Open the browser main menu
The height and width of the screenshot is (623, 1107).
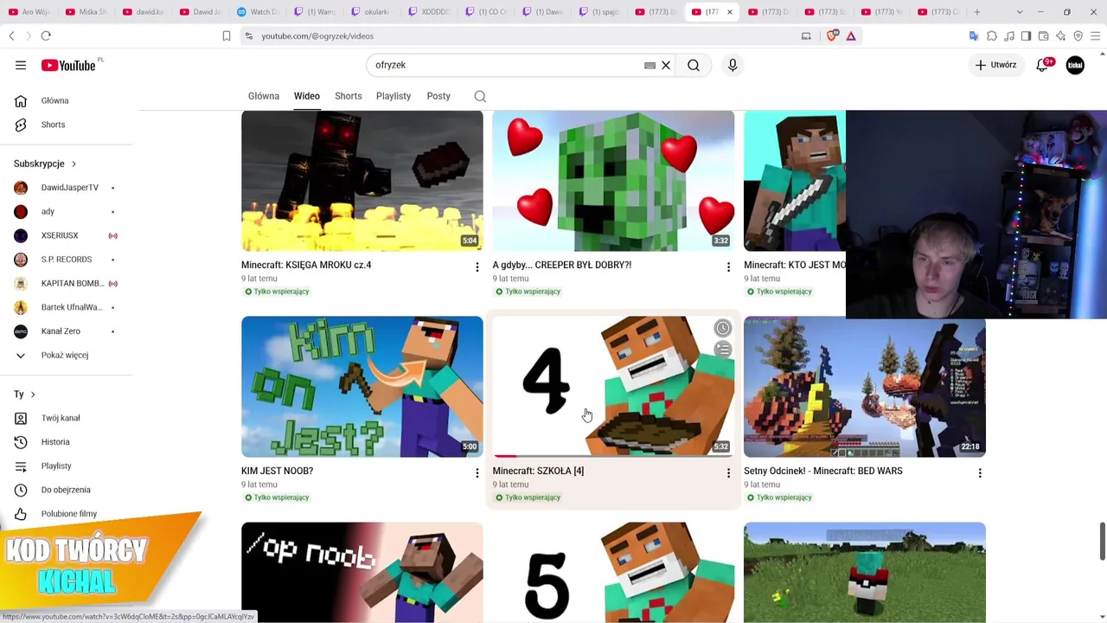point(1096,35)
